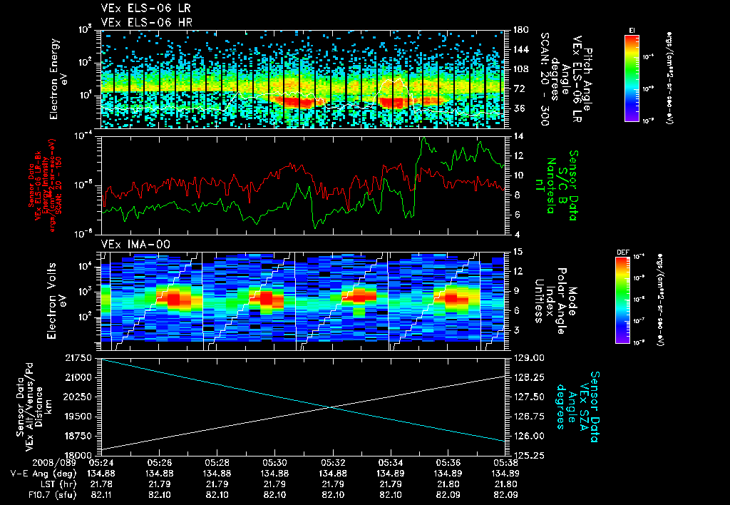Click the 14 tick on the S/C B axis
Screen dimensions: 730x505
518,136
